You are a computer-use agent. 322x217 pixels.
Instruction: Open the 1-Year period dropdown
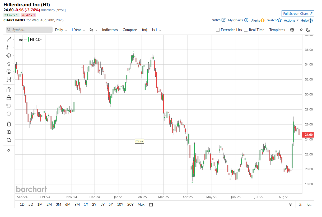tap(78, 30)
